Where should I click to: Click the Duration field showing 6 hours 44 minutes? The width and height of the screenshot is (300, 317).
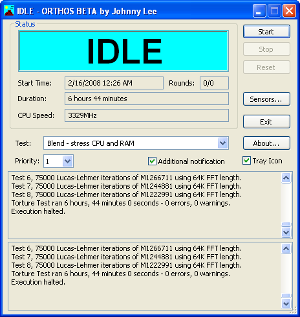click(147, 99)
